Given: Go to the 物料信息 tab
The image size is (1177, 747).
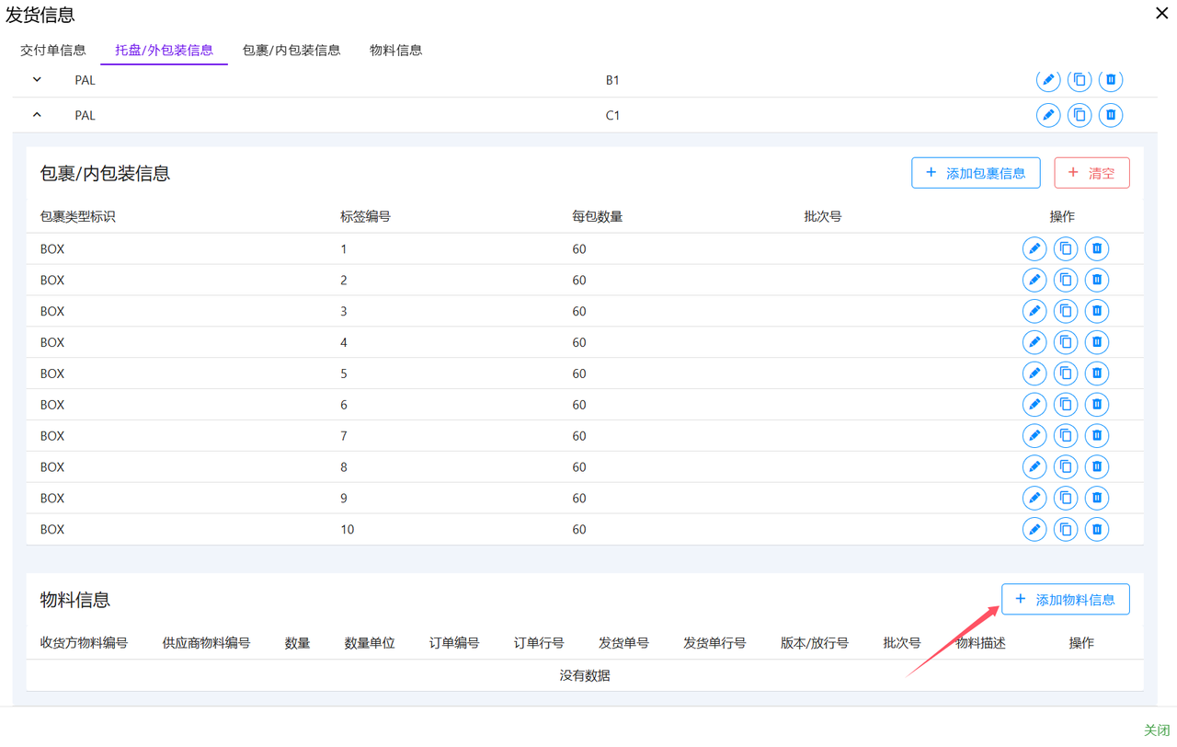Looking at the screenshot, I should point(395,50).
